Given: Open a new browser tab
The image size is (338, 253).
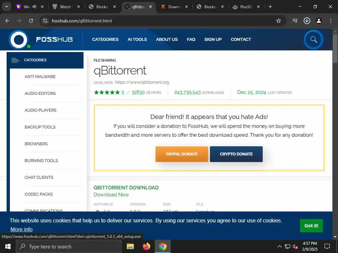Looking at the screenshot, I should tap(270, 7).
